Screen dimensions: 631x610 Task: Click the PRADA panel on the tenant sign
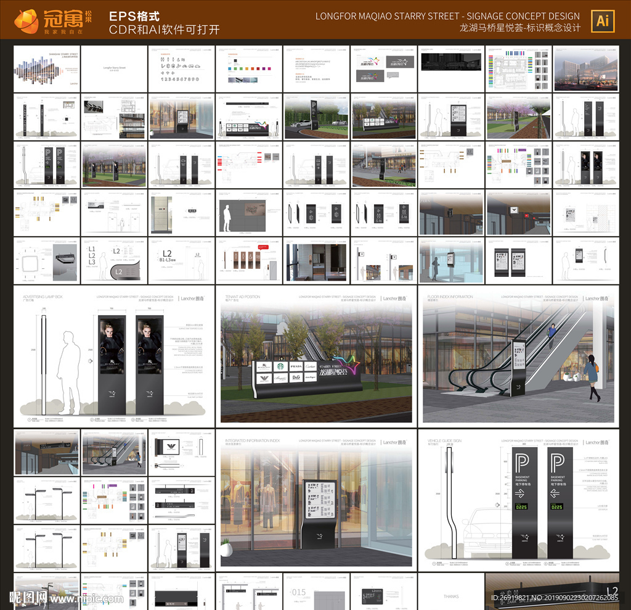[x=296, y=366]
